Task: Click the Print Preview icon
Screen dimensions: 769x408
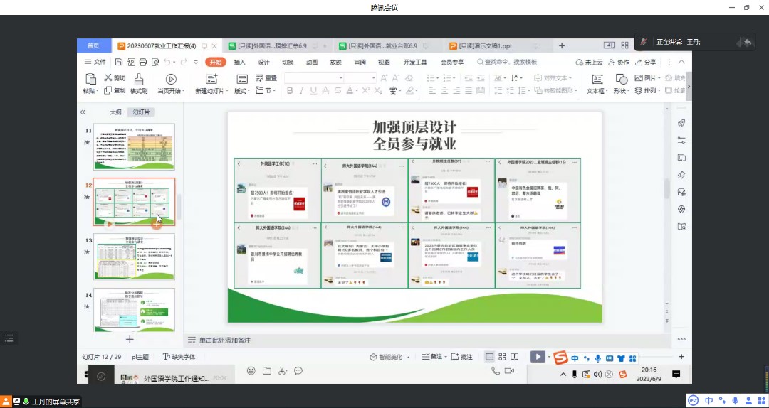Action: (x=155, y=63)
